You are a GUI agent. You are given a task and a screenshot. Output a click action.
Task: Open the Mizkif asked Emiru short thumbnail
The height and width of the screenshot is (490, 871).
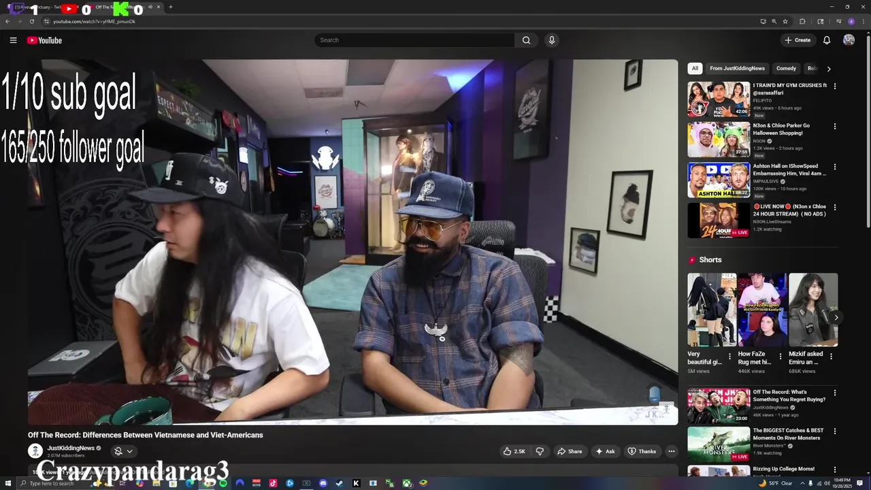[813, 310]
